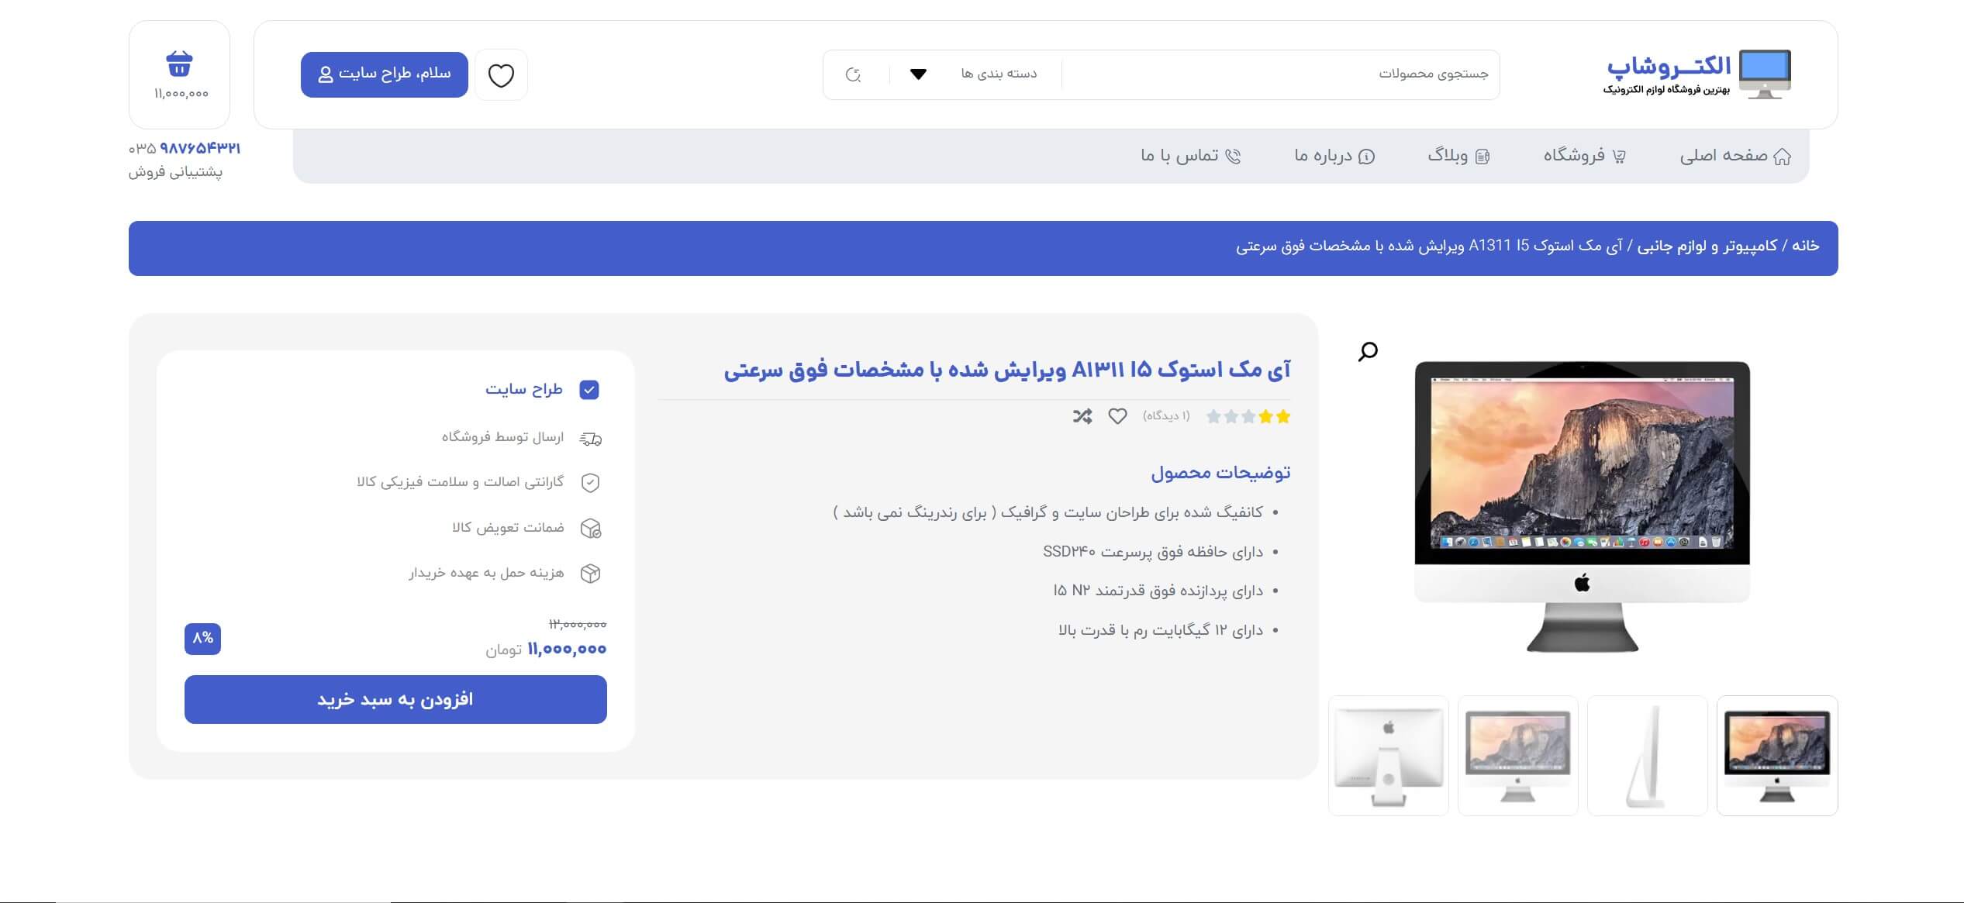Go to صفحه اصلی menu item

pyautogui.click(x=1735, y=156)
